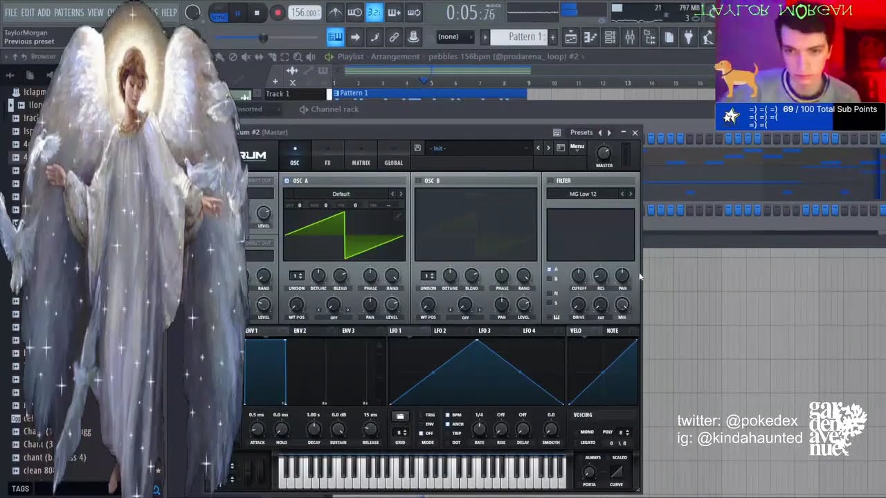Switch to the Serum MATRIX tab
This screenshot has width=886, height=498.
tap(361, 156)
